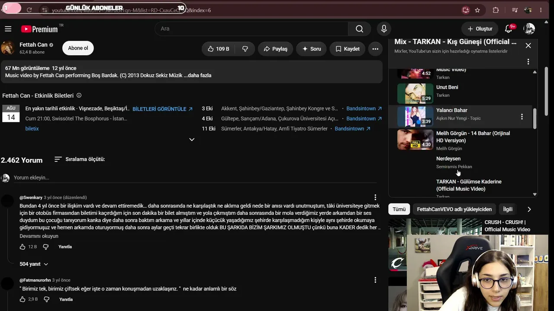Screen dimensions: 554x311
Task: Open the CRUSH - CRUSH! Official Music Video
Action: (507, 226)
